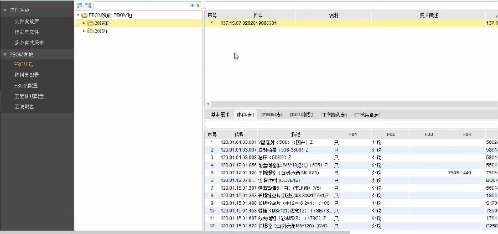Click the upper table's horizontal scrollbar track
498x234 pixels.
point(354,104)
